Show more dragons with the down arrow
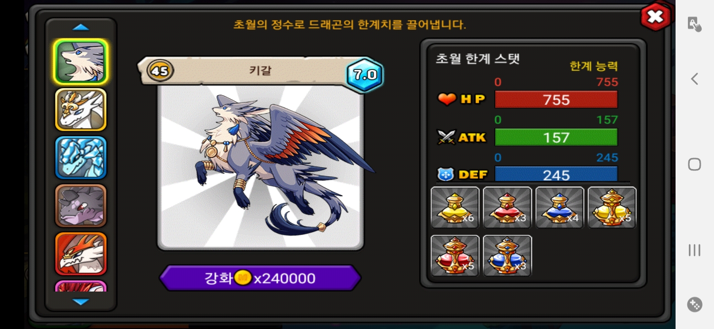Screen dimensions: 714x329 (x=81, y=302)
